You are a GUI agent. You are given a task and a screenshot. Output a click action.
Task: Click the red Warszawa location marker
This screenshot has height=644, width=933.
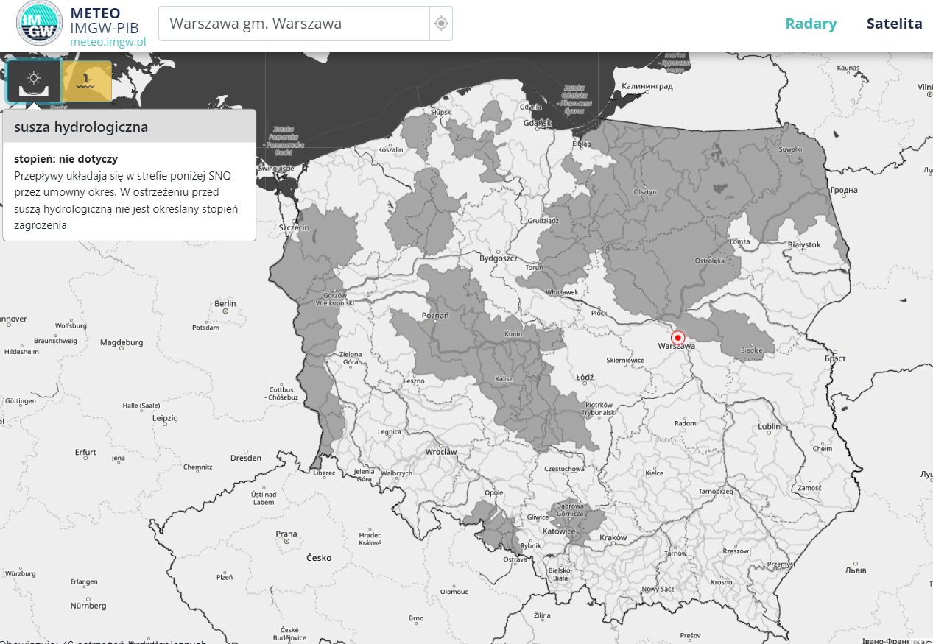coord(678,337)
